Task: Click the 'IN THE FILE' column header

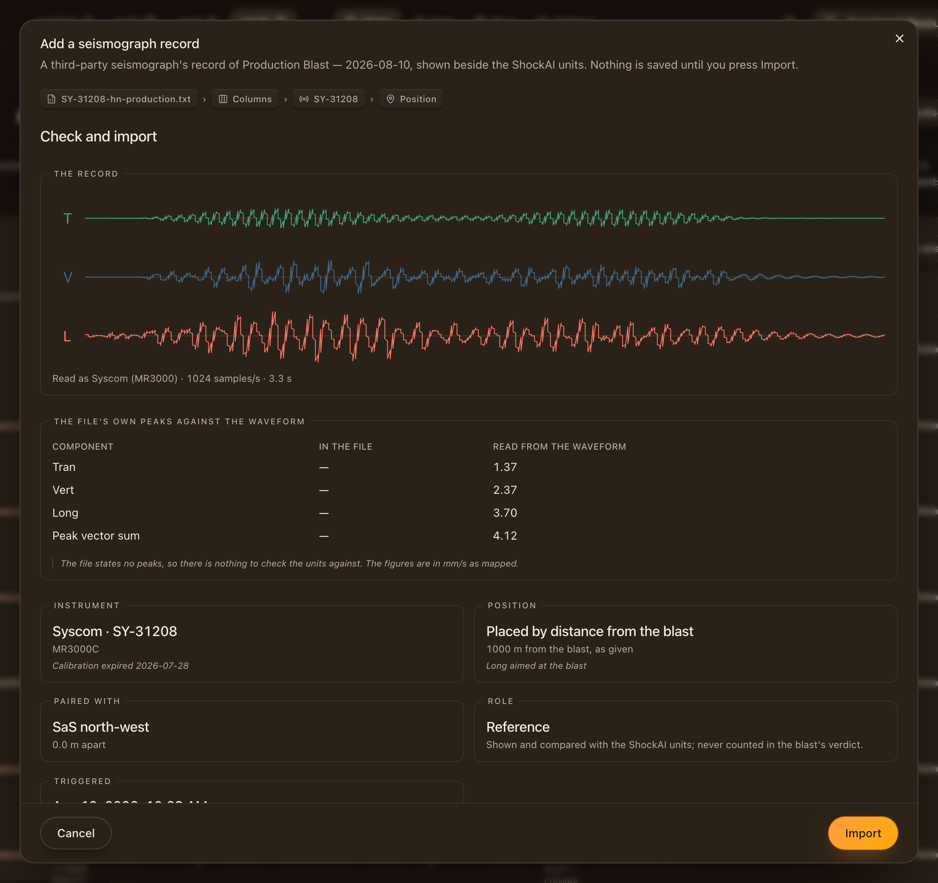Action: click(x=345, y=447)
